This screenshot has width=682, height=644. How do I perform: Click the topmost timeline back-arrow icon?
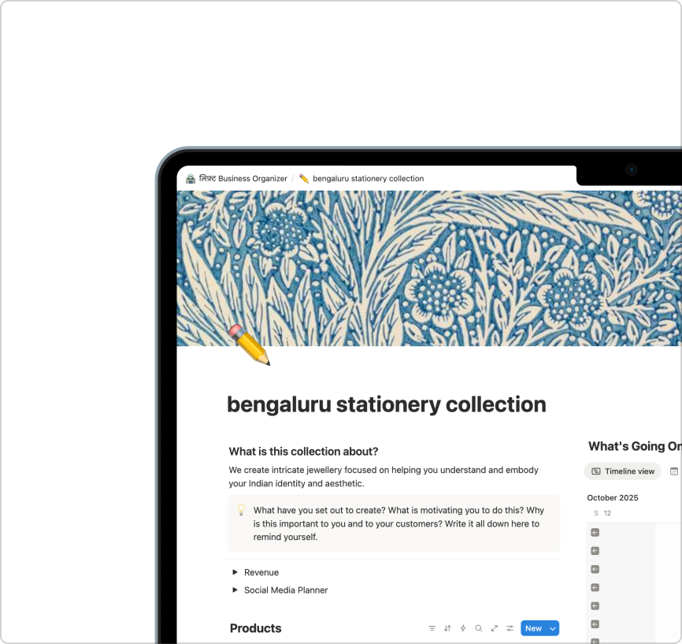tap(595, 533)
